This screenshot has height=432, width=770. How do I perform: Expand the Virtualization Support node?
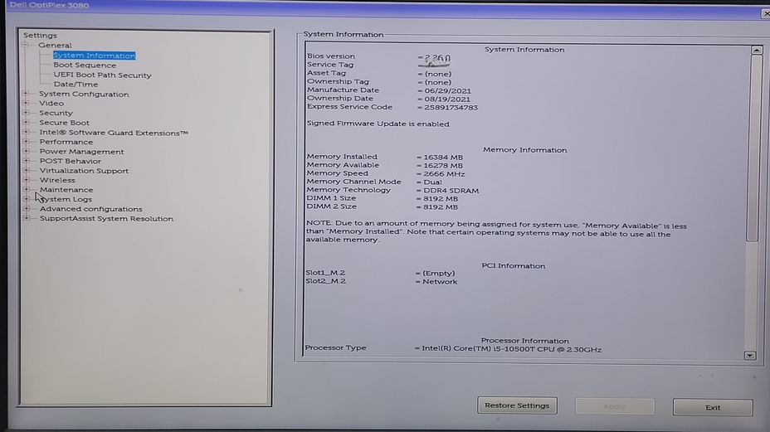click(x=26, y=170)
